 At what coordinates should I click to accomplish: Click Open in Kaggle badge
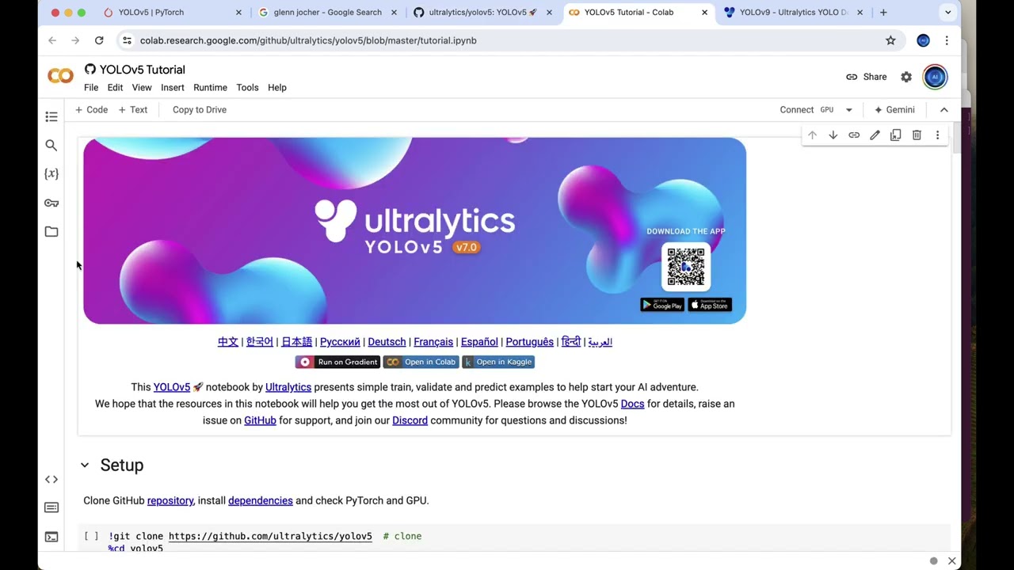click(x=498, y=362)
